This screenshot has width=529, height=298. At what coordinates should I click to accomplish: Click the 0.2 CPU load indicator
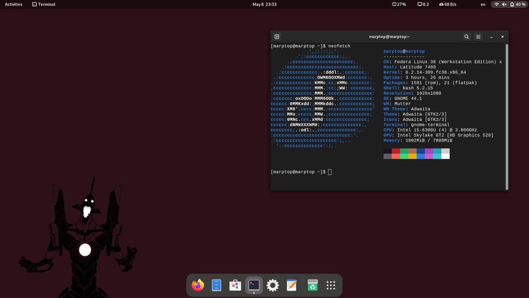(423, 4)
